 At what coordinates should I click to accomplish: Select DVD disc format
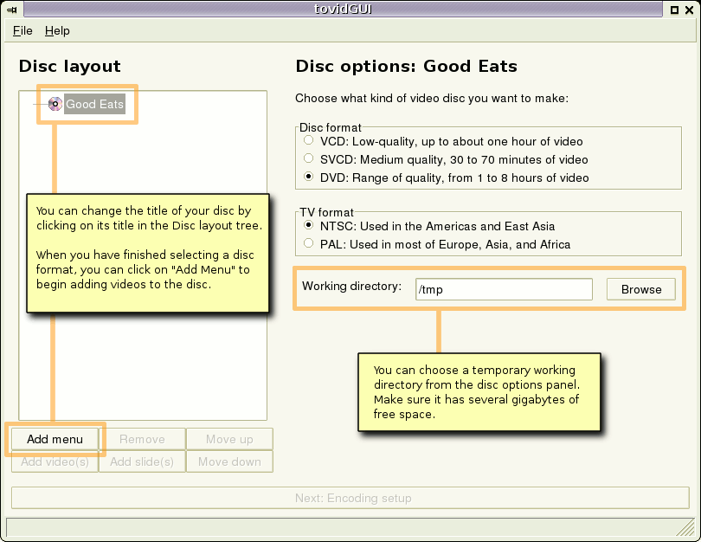(308, 177)
